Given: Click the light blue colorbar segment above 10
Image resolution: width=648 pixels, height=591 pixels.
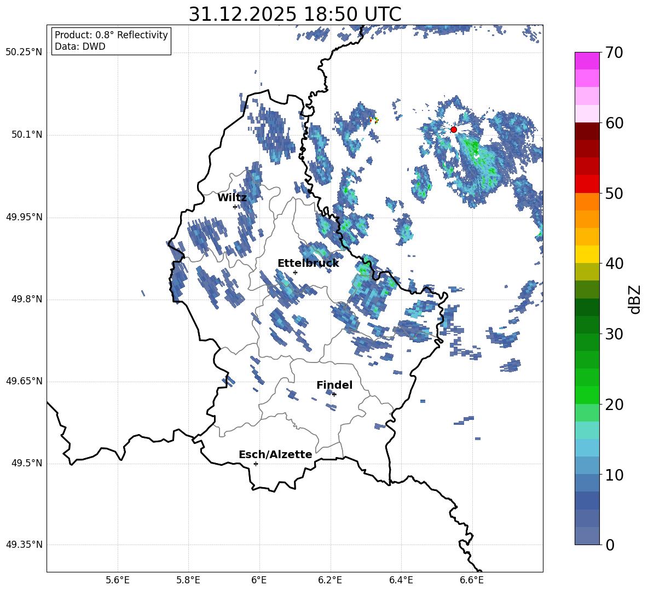Looking at the screenshot, I should pyautogui.click(x=587, y=466).
